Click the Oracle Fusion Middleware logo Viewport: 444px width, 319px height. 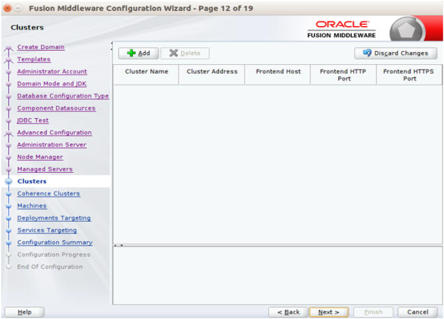[342, 29]
